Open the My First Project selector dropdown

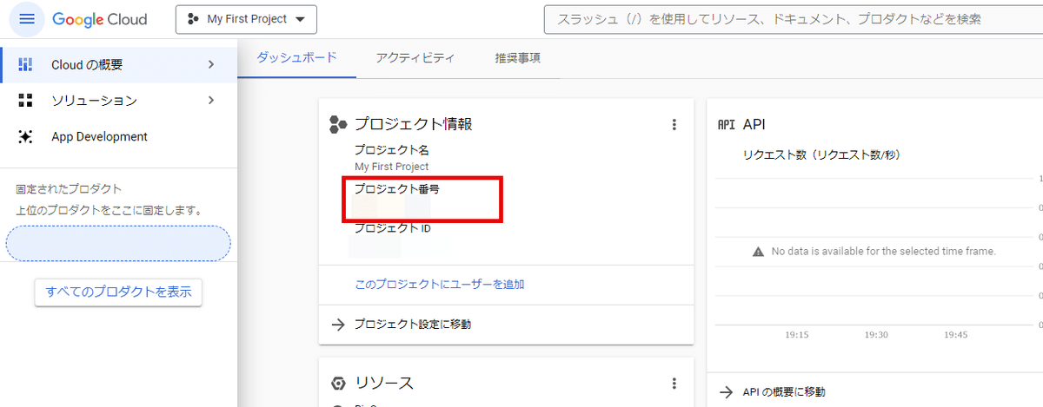point(246,19)
